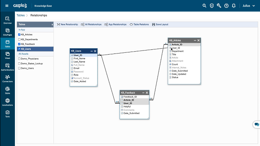Click the shield security icon
This screenshot has height=146, width=260.
click(212, 6)
